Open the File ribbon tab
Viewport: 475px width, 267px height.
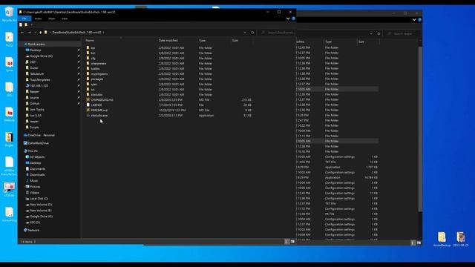coord(24,19)
